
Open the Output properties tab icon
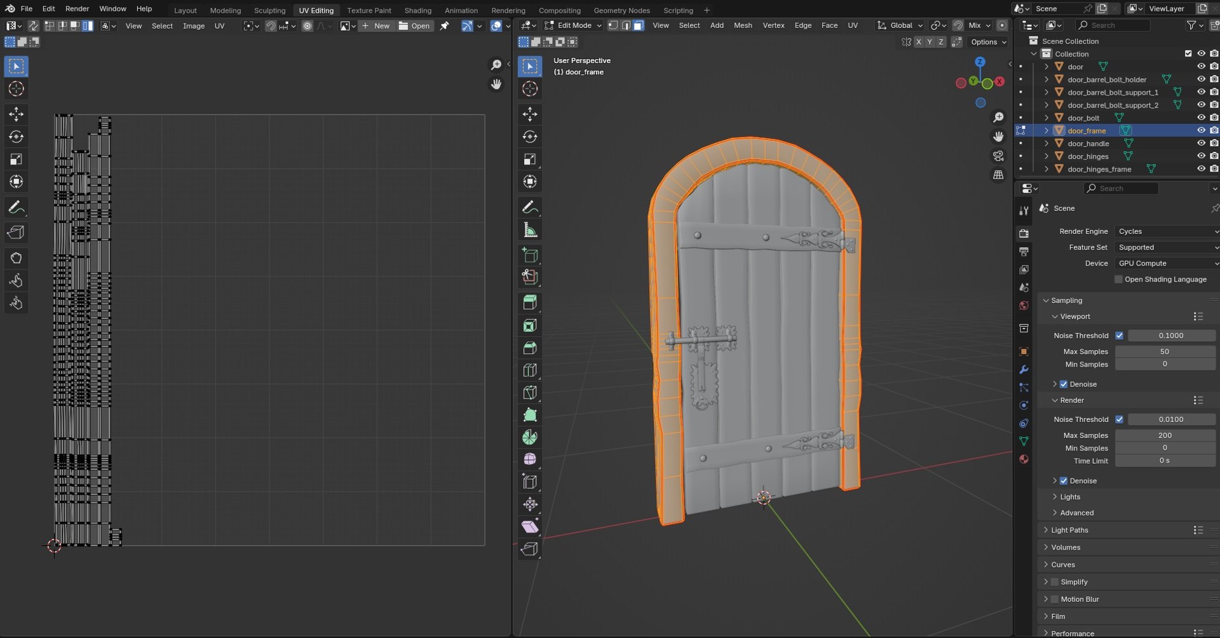pyautogui.click(x=1024, y=252)
